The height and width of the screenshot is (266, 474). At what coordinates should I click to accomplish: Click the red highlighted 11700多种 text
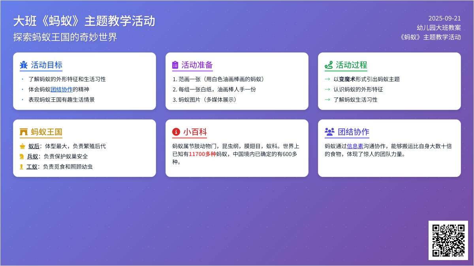202,154
